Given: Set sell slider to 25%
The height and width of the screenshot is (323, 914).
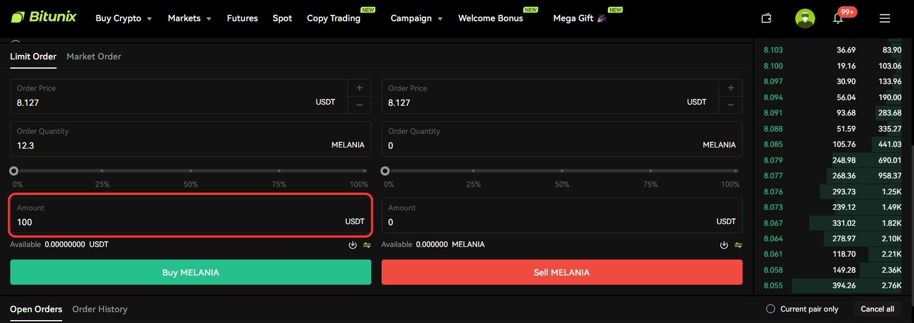Looking at the screenshot, I should click(x=474, y=171).
